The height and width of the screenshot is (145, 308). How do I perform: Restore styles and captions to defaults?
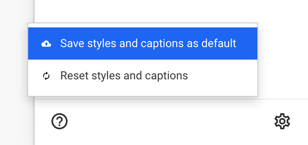click(x=143, y=76)
